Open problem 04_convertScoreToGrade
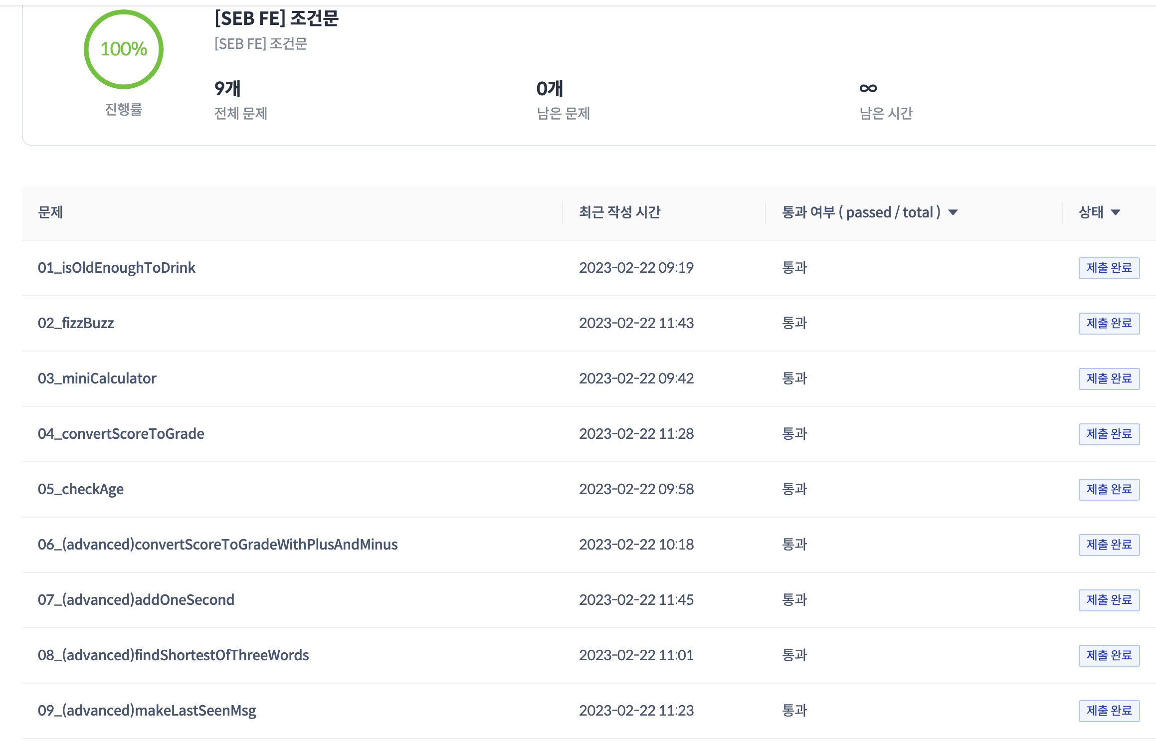 coord(121,434)
